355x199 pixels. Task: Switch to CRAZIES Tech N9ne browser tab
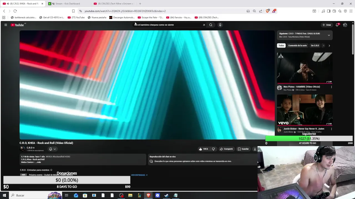coord(114,4)
